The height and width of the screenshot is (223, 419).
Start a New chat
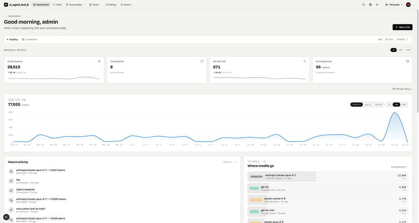(402, 27)
